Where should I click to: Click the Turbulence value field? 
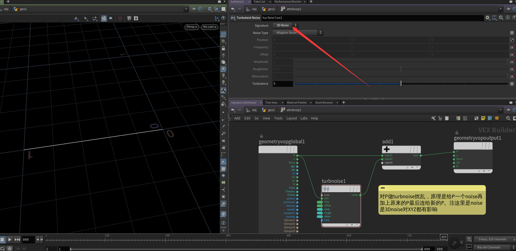pyautogui.click(x=282, y=84)
